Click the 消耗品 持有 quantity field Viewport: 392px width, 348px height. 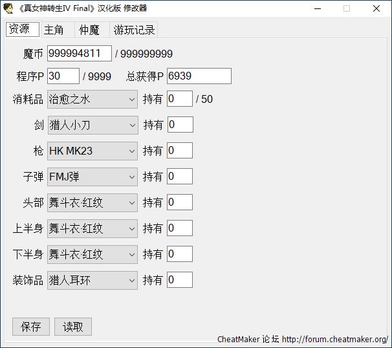[x=179, y=99]
